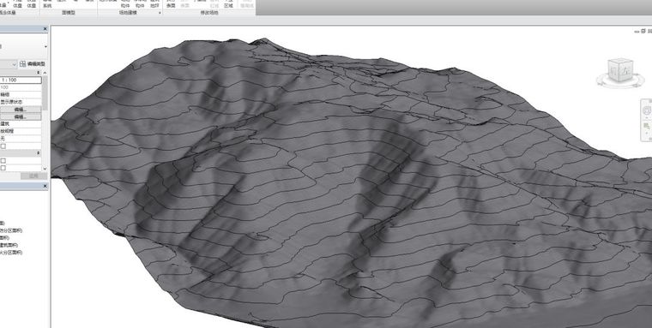Select the 建筑地坪 building pad tool
Viewport: 652px width, 328px height.
[x=154, y=3]
